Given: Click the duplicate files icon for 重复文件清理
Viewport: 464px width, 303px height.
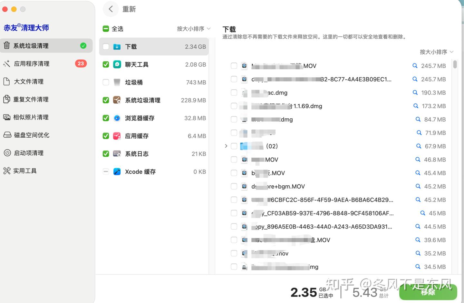Looking at the screenshot, I should point(7,99).
